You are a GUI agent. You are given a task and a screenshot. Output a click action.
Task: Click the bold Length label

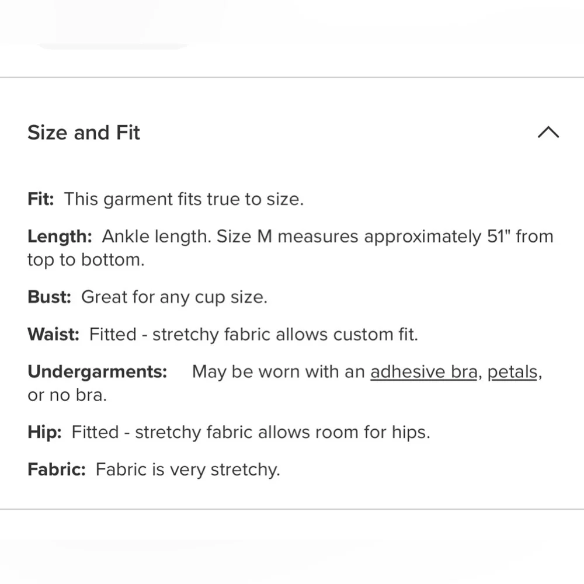click(60, 237)
